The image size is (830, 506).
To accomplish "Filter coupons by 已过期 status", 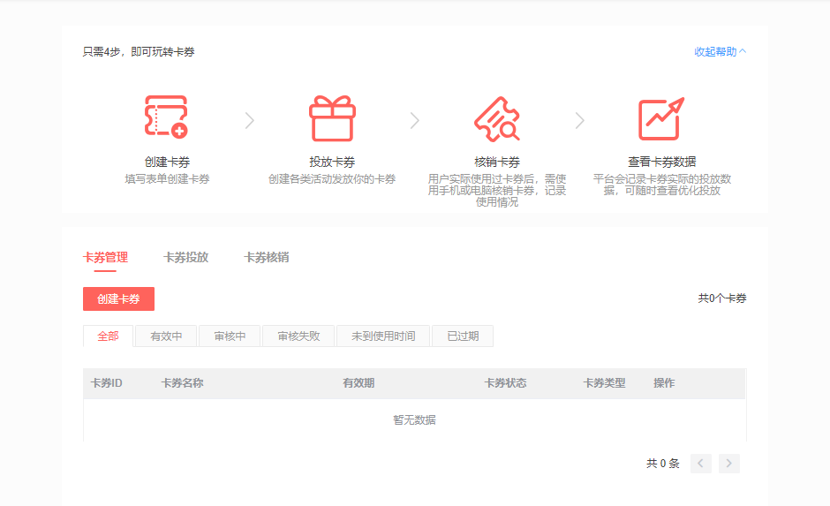I will [x=463, y=336].
